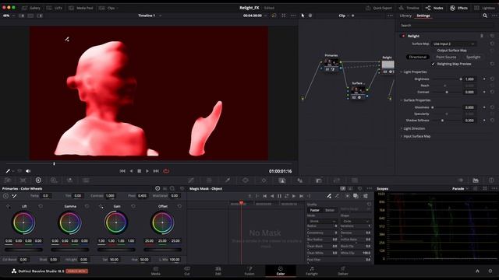Viewport: 499px width, 280px height.
Task: Toggle the Nodes panel button
Action: [434, 8]
